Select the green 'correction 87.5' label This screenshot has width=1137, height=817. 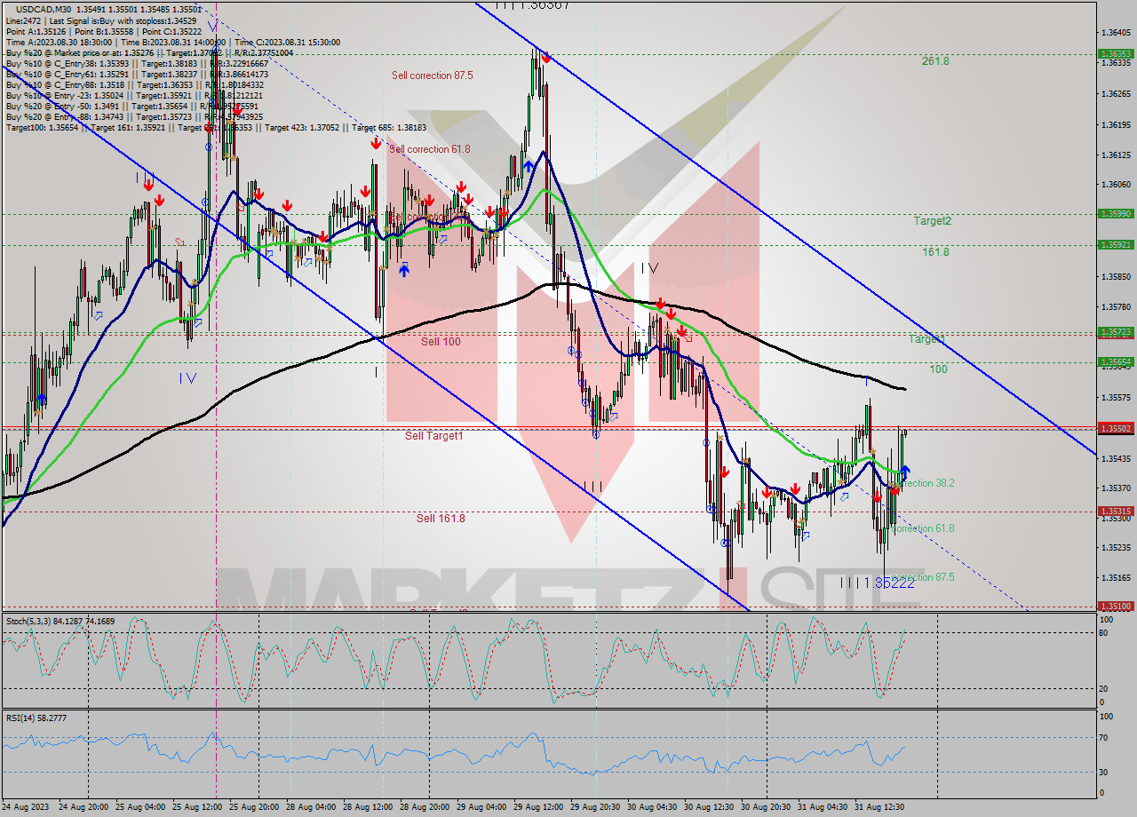(x=924, y=577)
